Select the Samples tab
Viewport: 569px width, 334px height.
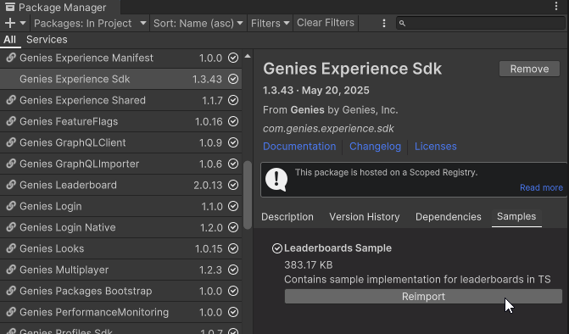coord(516,217)
